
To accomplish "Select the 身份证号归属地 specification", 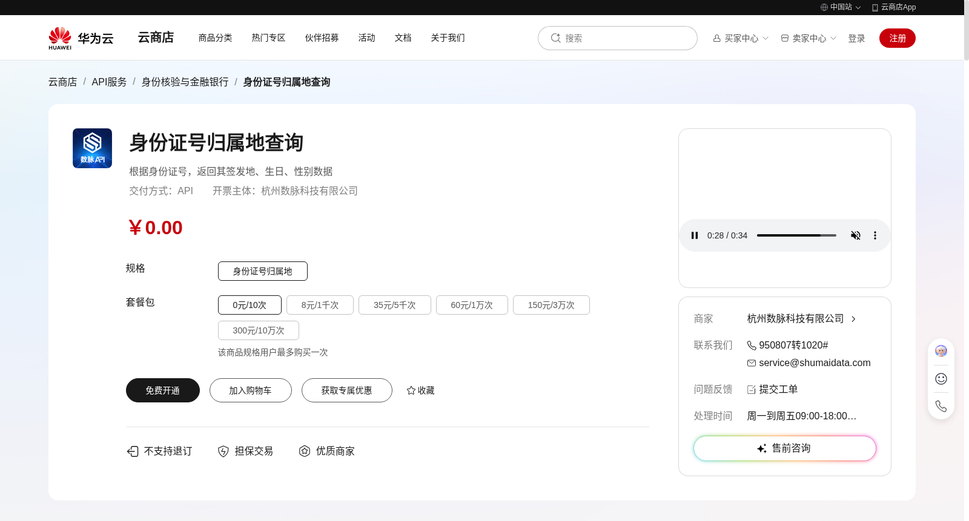I will coord(263,271).
